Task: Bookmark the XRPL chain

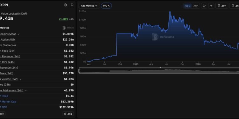Action: click(x=72, y=5)
